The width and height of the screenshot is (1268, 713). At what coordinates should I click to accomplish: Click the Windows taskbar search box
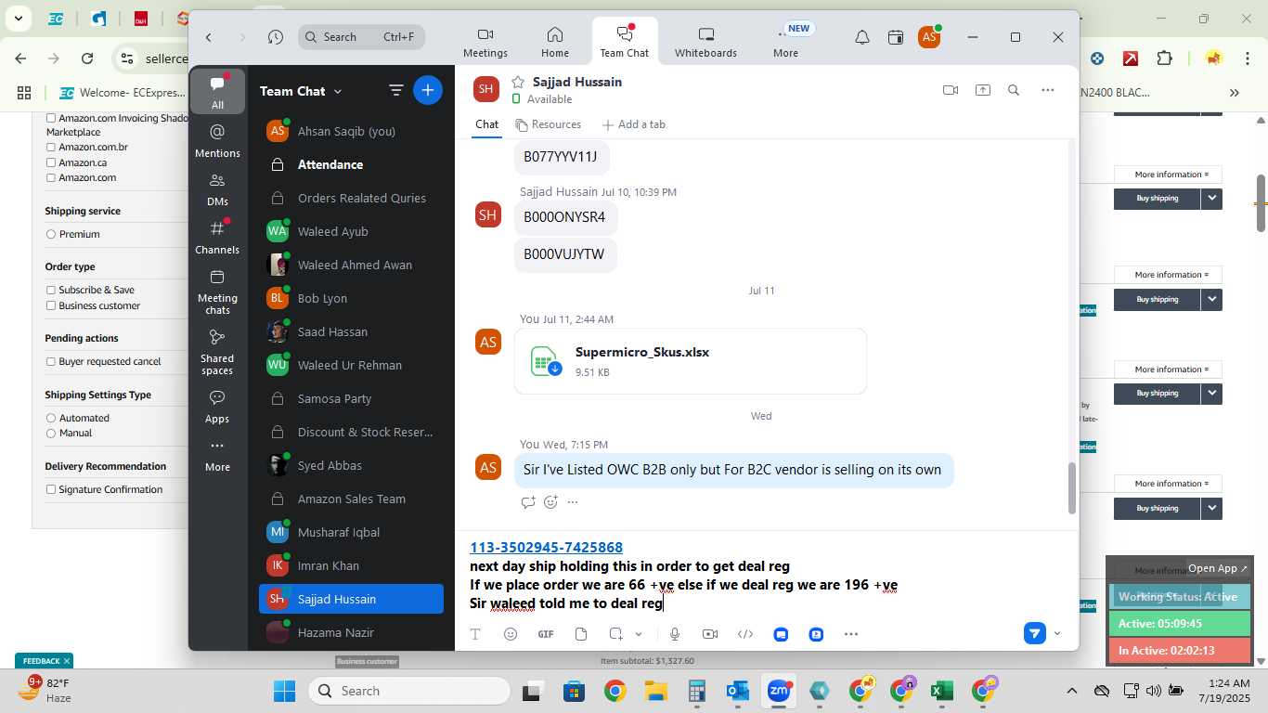409,691
